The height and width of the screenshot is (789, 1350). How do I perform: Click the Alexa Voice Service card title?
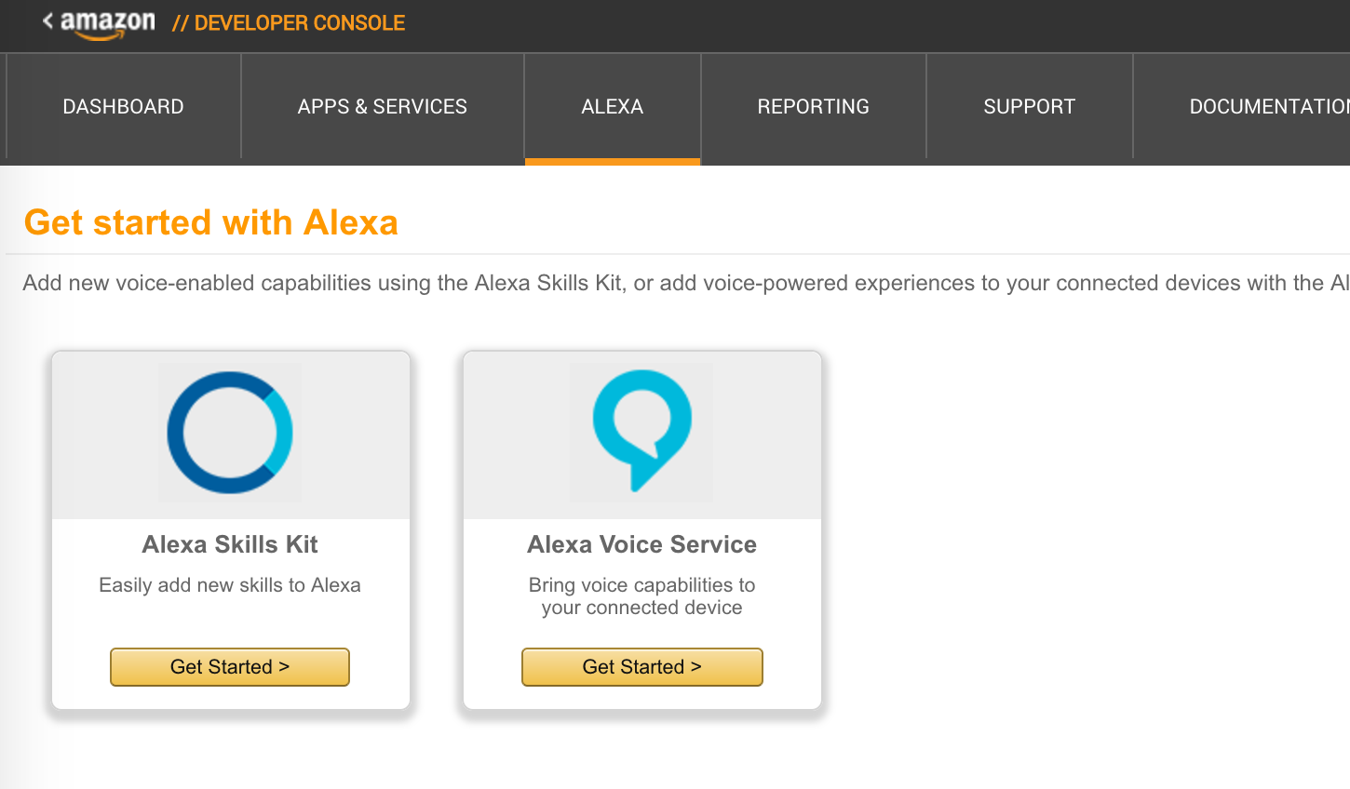pos(642,544)
